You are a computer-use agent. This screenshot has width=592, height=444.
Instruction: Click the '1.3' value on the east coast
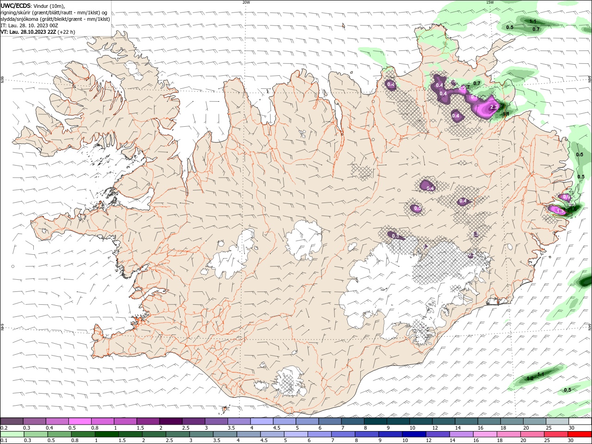(560, 211)
